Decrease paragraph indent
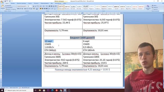This screenshot has height=92, width=164. point(49,6)
